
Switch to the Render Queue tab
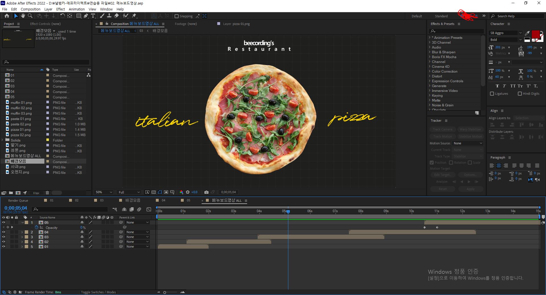click(x=18, y=201)
